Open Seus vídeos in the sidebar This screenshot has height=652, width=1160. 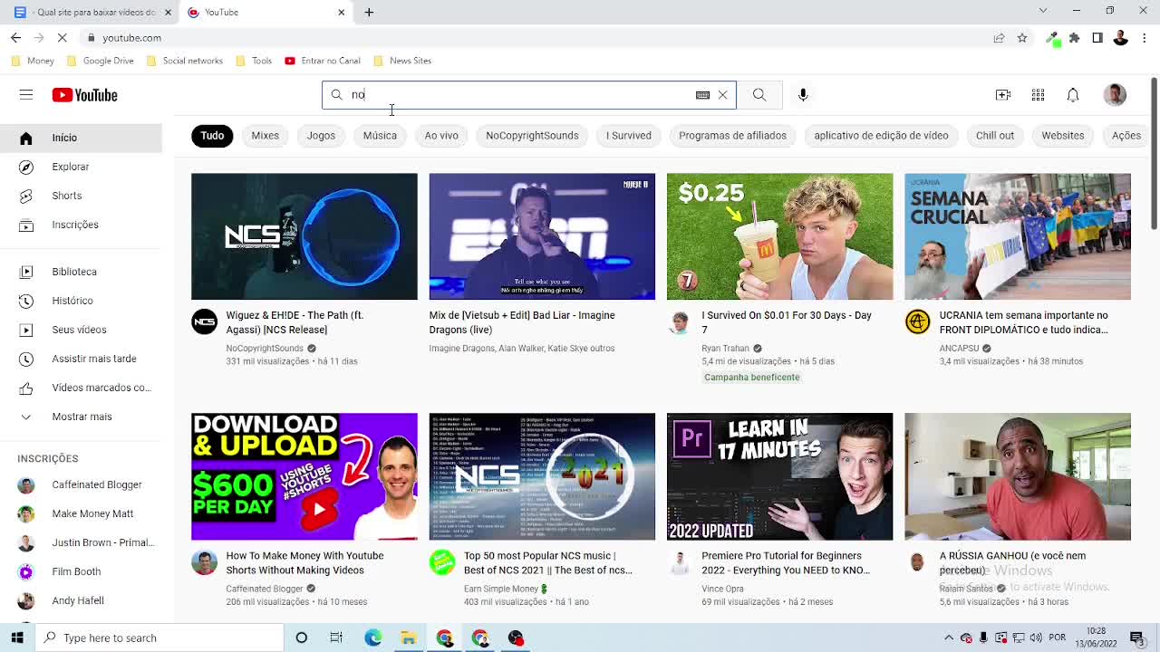81,330
